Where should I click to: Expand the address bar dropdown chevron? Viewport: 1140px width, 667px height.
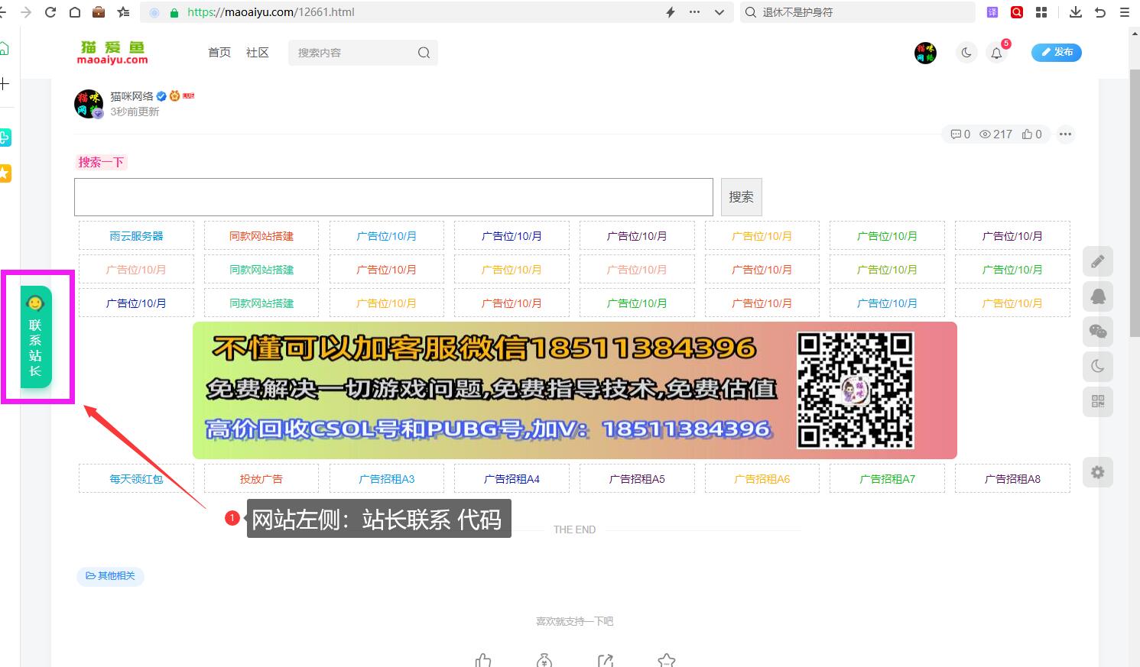point(719,12)
